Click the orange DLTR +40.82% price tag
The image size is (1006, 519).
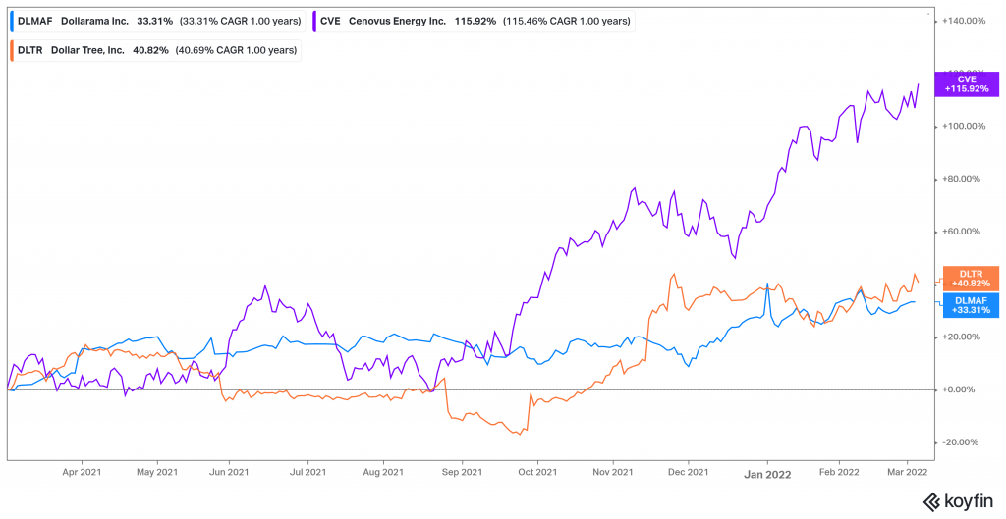click(x=967, y=278)
